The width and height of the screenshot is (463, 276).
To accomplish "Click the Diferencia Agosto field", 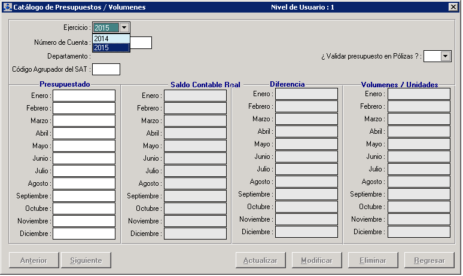I will (x=306, y=182).
